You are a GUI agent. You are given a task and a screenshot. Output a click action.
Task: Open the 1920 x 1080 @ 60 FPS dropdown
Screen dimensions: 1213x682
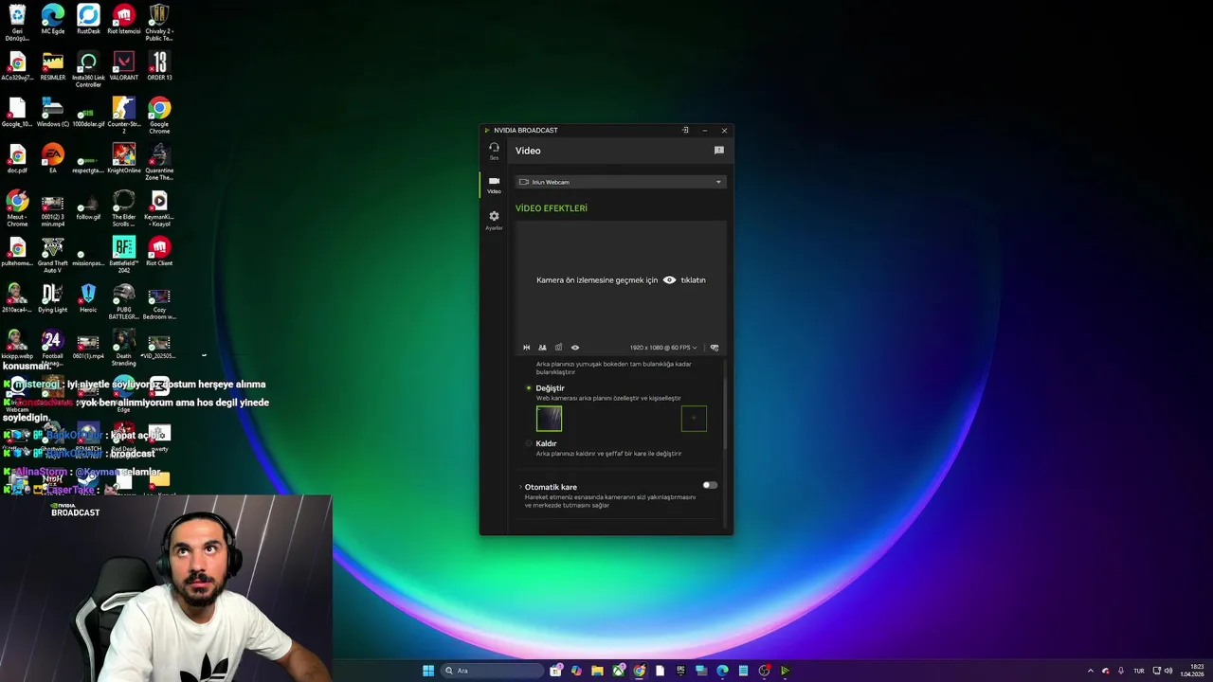tap(663, 348)
